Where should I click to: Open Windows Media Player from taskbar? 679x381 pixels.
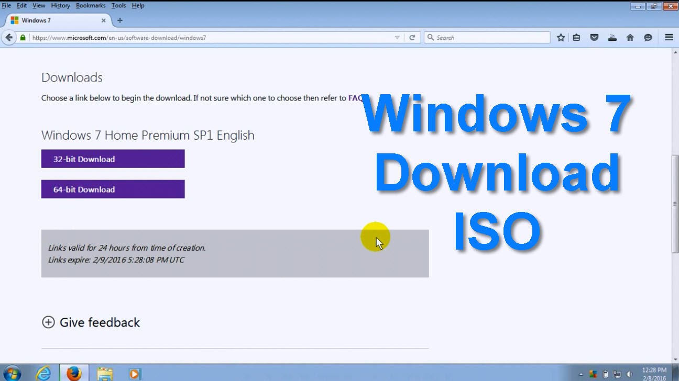tap(135, 374)
